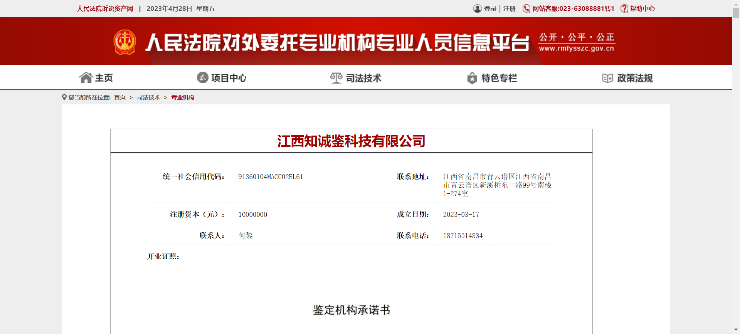
Task: Click the customer service number 023-63088881转1
Action: click(587, 8)
